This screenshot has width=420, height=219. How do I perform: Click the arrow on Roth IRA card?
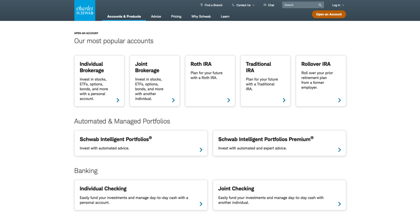click(228, 101)
